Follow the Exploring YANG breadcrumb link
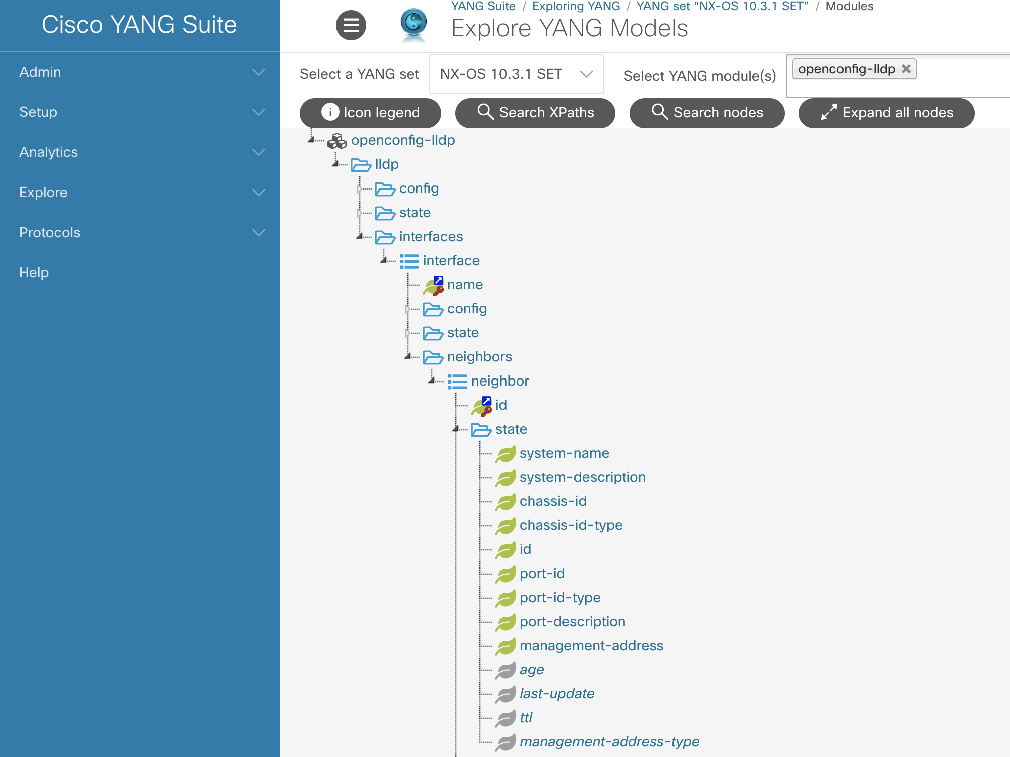 (576, 6)
